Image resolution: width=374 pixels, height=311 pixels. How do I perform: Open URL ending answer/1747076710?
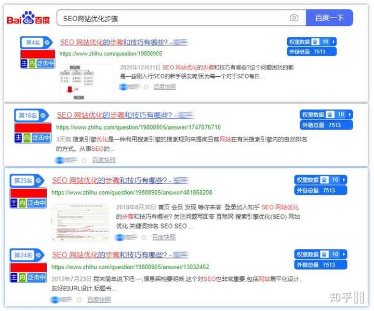pyautogui.click(x=138, y=127)
